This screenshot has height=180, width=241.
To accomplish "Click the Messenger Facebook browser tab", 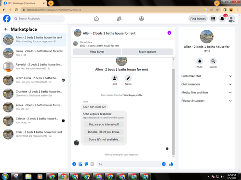I will click(x=24, y=3).
